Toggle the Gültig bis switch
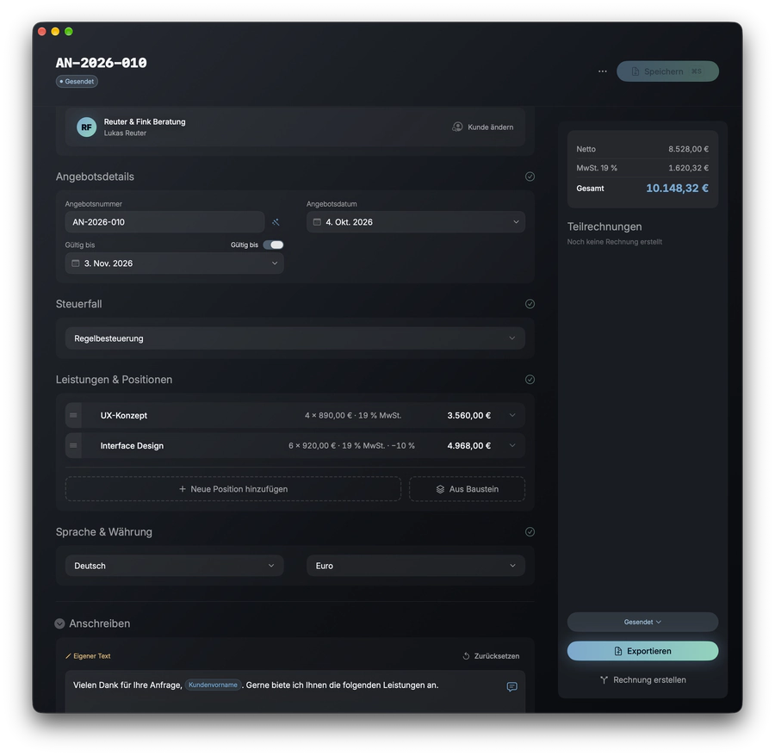Screen dimensions: 775x756 click(x=273, y=245)
